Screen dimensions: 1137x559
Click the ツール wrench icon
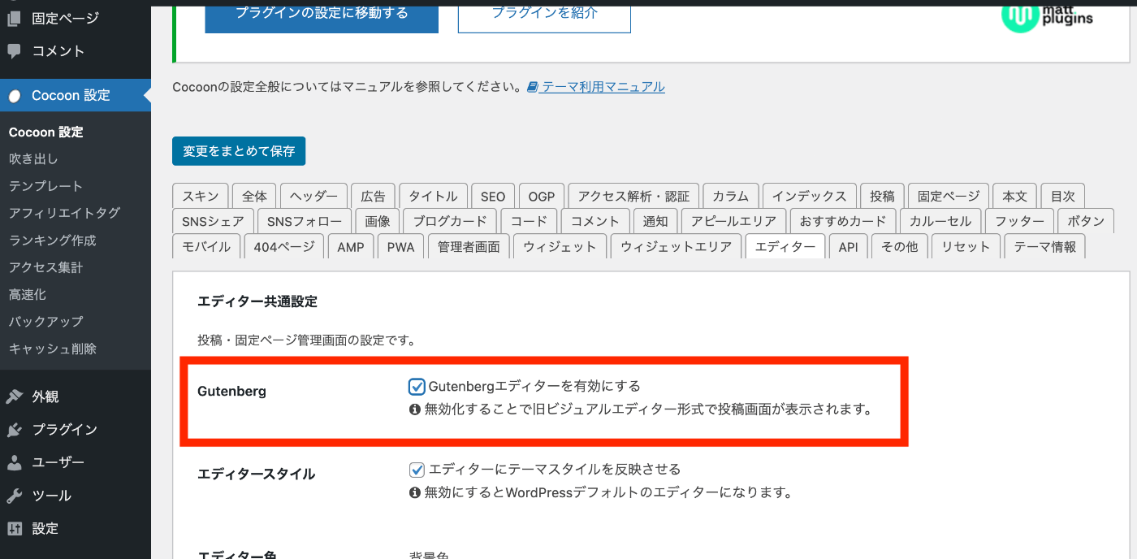[15, 496]
